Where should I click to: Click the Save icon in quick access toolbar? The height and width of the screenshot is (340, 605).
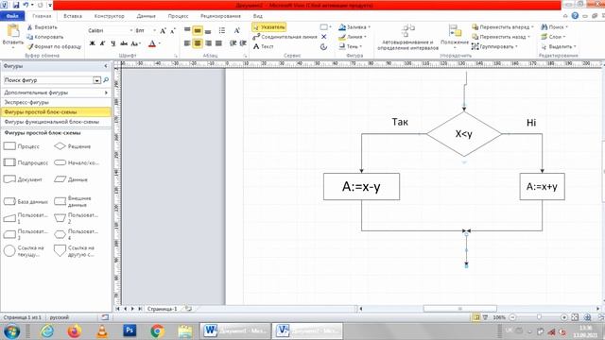point(16,5)
